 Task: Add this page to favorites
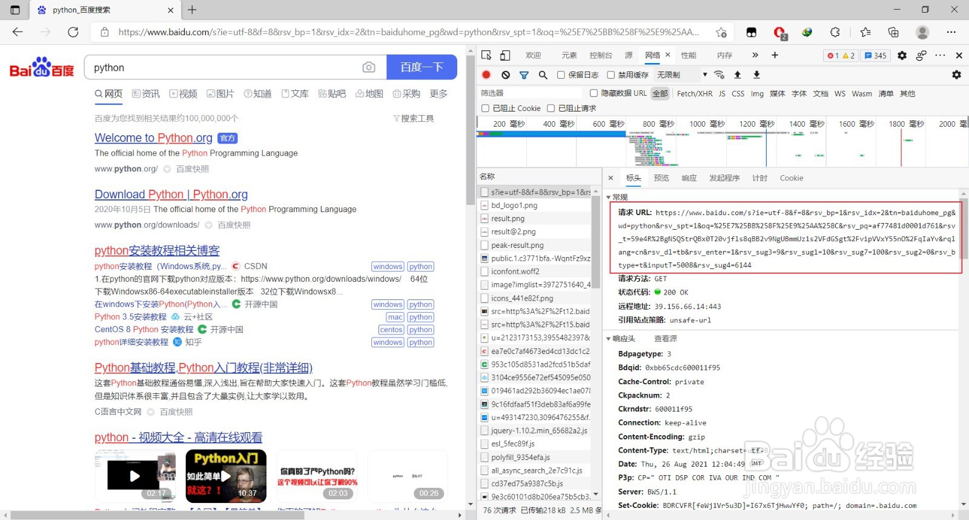pyautogui.click(x=721, y=32)
